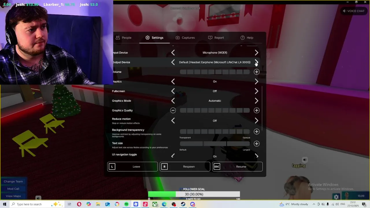
Task: Increase Volume with the plus icon
Action: coord(256,72)
